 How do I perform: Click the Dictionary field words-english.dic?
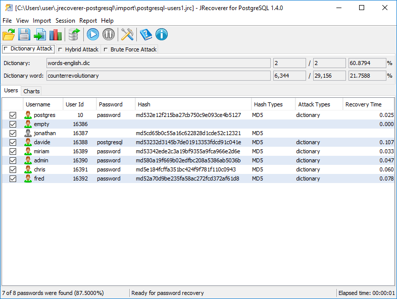click(159, 63)
